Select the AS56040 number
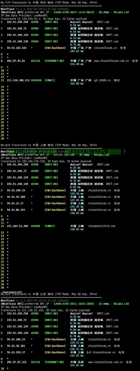The width and height of the screenshot is (140, 371). (x=36, y=80)
